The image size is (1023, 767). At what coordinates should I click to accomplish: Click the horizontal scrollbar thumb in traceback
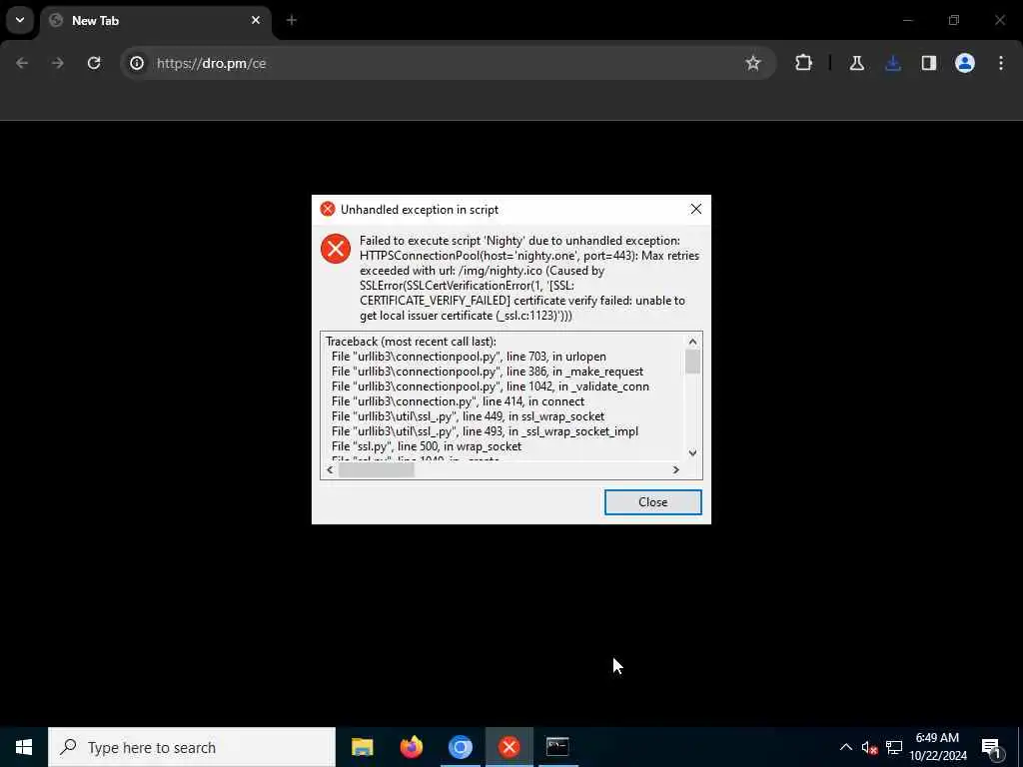coord(377,470)
